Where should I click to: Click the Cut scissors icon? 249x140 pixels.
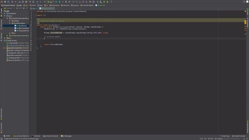point(19,2)
